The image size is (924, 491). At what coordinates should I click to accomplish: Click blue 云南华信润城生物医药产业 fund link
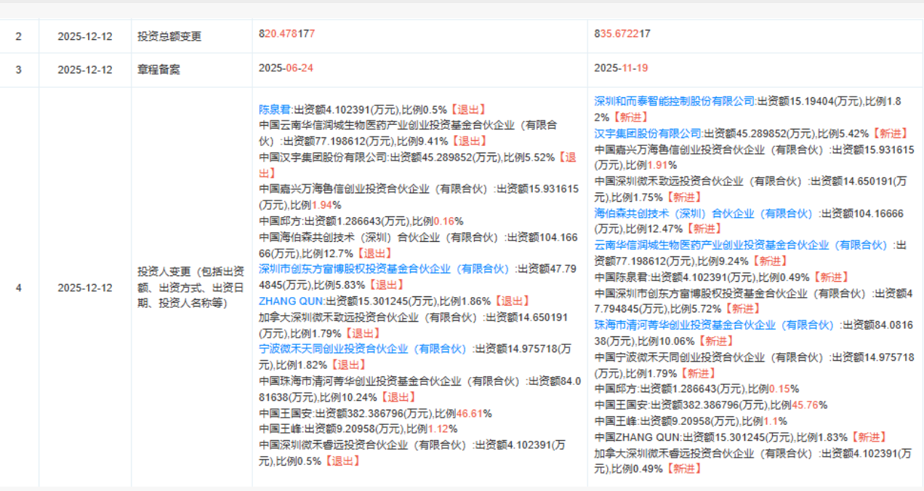tap(740, 245)
